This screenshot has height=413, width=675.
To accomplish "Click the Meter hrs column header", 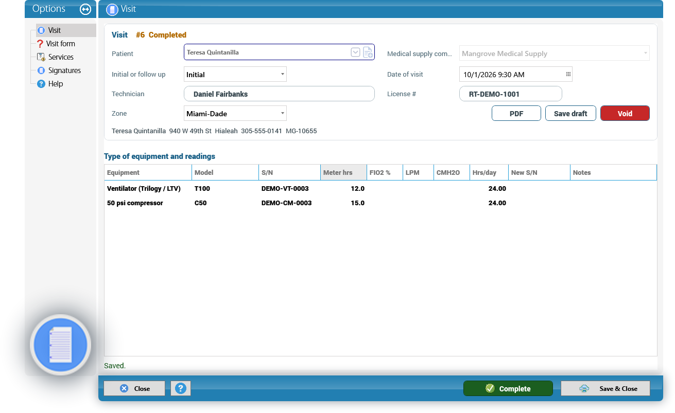I will 343,173.
